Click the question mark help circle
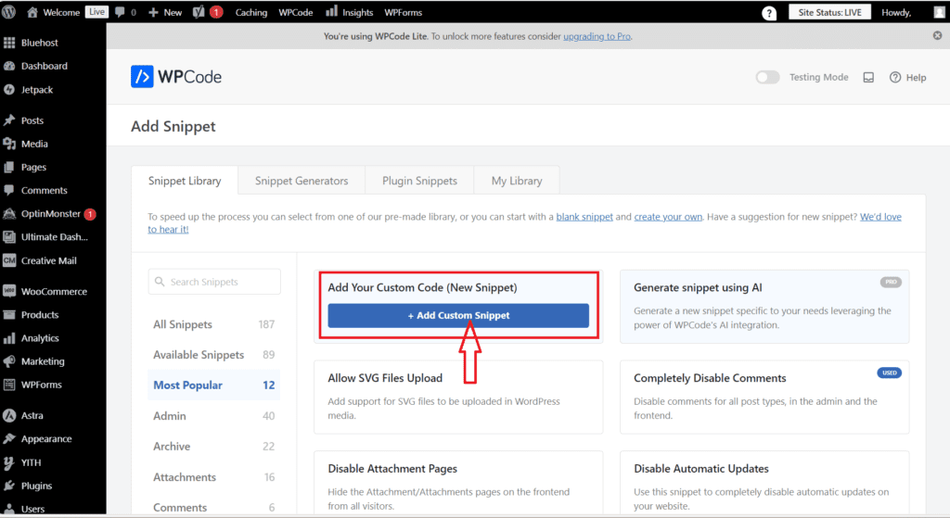The height and width of the screenshot is (518, 950). (769, 13)
